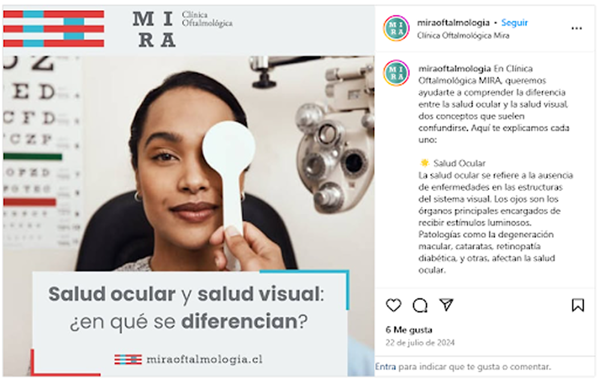The width and height of the screenshot is (599, 379).
Task: View who liked via 6 Me gusta
Action: pos(409,330)
